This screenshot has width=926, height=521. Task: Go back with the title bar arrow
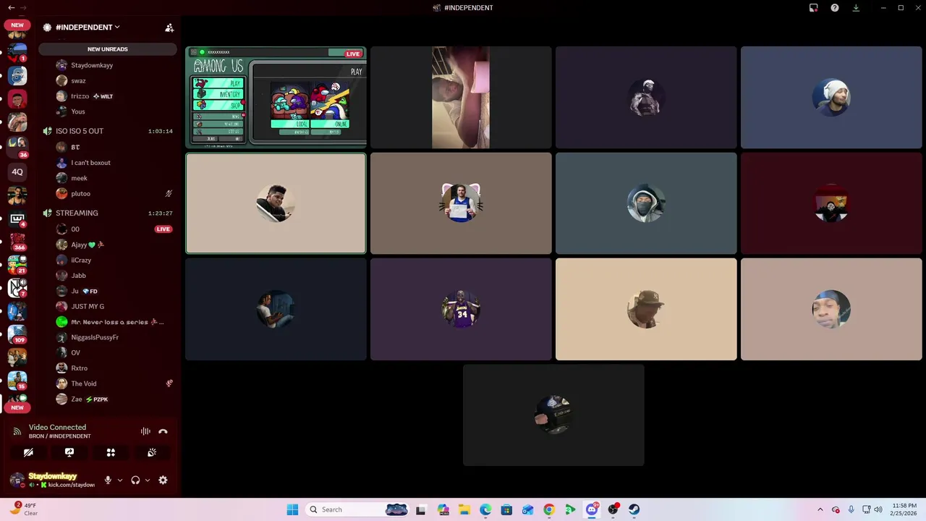(11, 8)
